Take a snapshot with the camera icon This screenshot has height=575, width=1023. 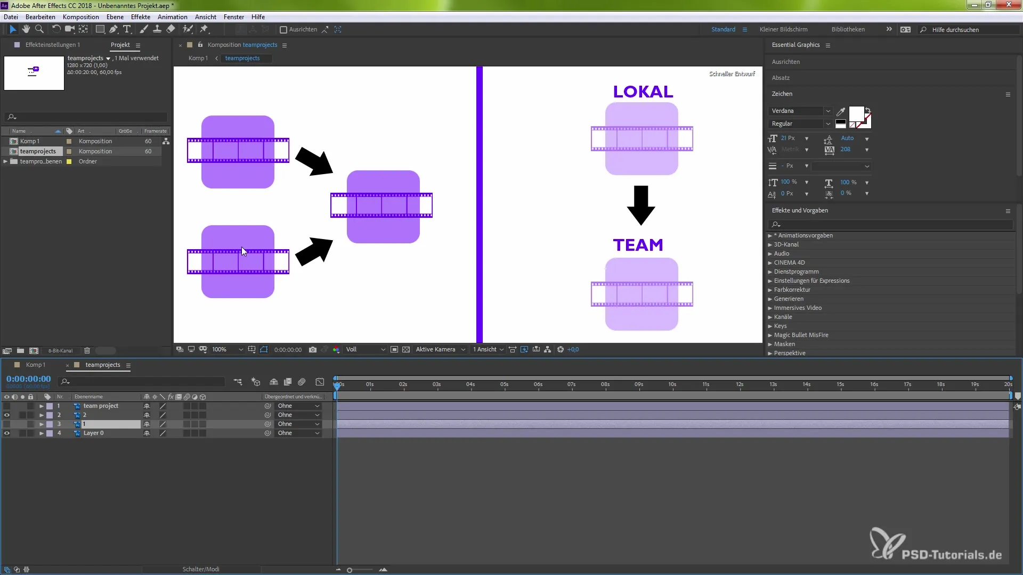tap(313, 350)
